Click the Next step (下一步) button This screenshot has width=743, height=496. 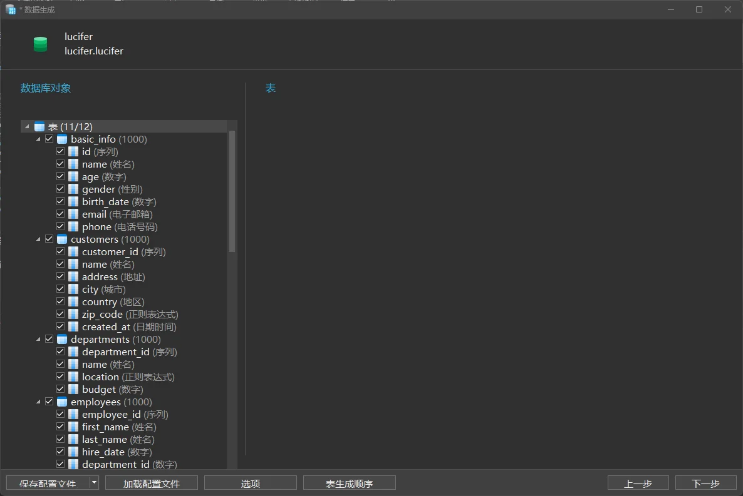(x=705, y=483)
